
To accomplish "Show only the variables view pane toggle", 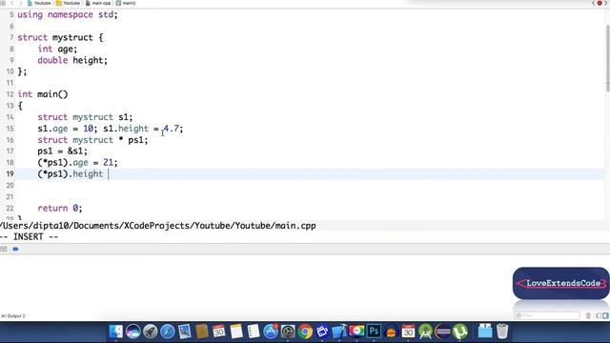I will tap(600, 315).
